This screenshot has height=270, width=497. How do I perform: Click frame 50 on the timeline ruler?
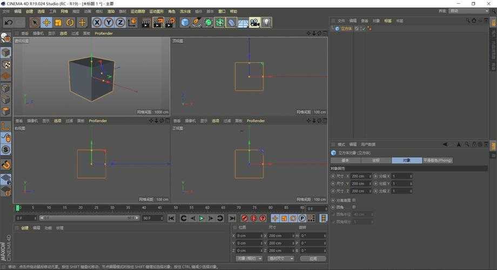[x=176, y=207]
